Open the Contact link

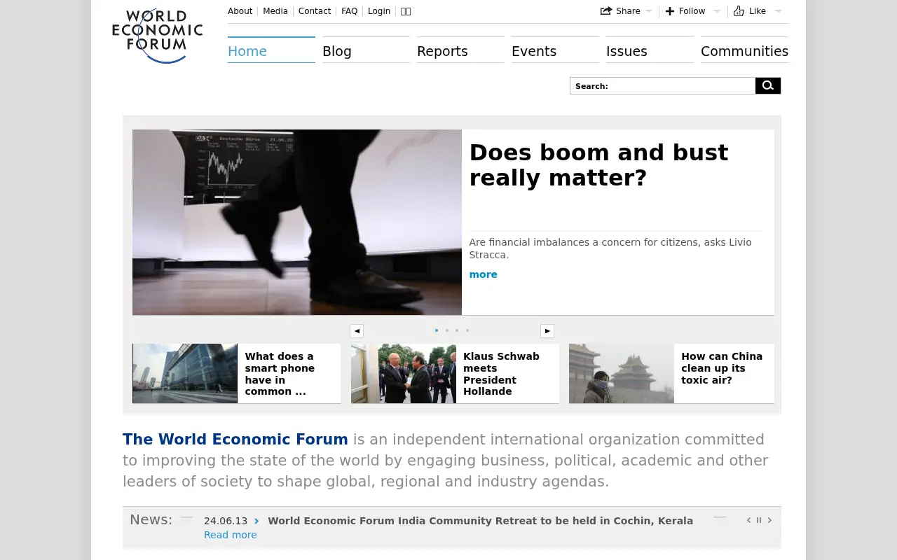tap(315, 11)
